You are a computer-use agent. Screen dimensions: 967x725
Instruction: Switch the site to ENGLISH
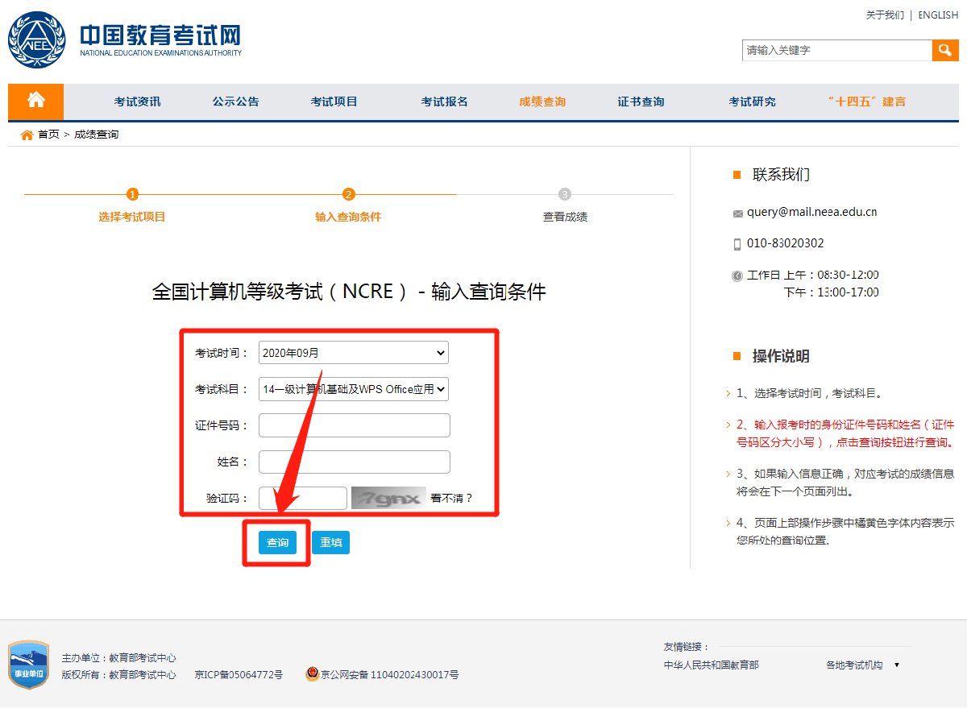click(938, 15)
